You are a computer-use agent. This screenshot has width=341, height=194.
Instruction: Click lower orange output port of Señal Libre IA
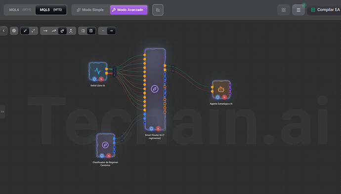coord(107,73)
